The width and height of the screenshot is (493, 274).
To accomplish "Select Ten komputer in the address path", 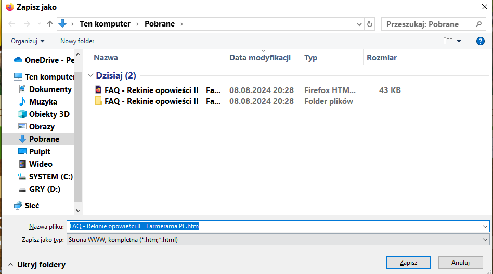I will pos(105,24).
